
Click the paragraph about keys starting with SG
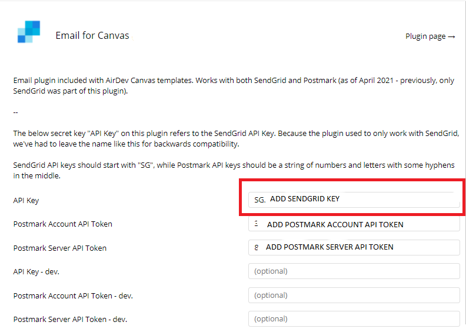[233, 170]
